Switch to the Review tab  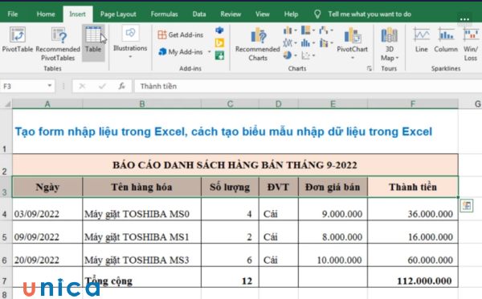pyautogui.click(x=231, y=14)
